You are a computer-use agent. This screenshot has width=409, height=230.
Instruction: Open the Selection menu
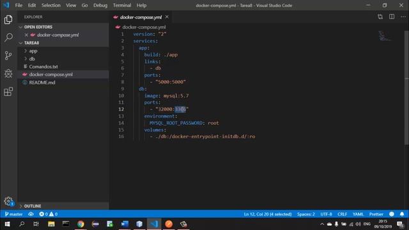51,5
